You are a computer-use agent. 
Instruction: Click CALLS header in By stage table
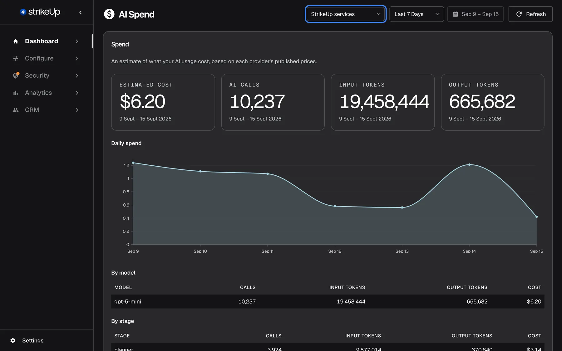tap(274, 336)
